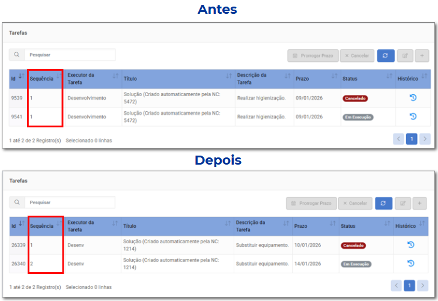The width and height of the screenshot is (438, 301).
Task: Click the plus add icon in the Depois panel
Action: (x=419, y=203)
